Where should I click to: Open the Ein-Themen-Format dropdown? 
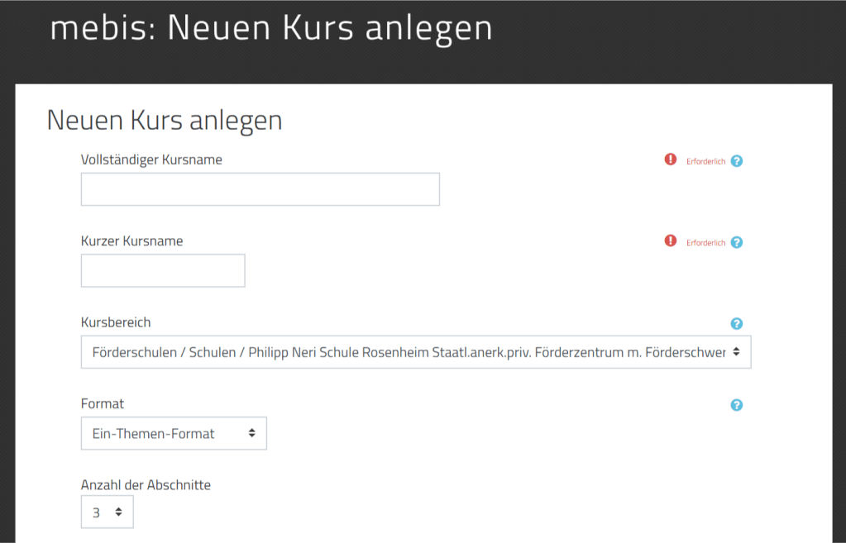[x=174, y=433]
